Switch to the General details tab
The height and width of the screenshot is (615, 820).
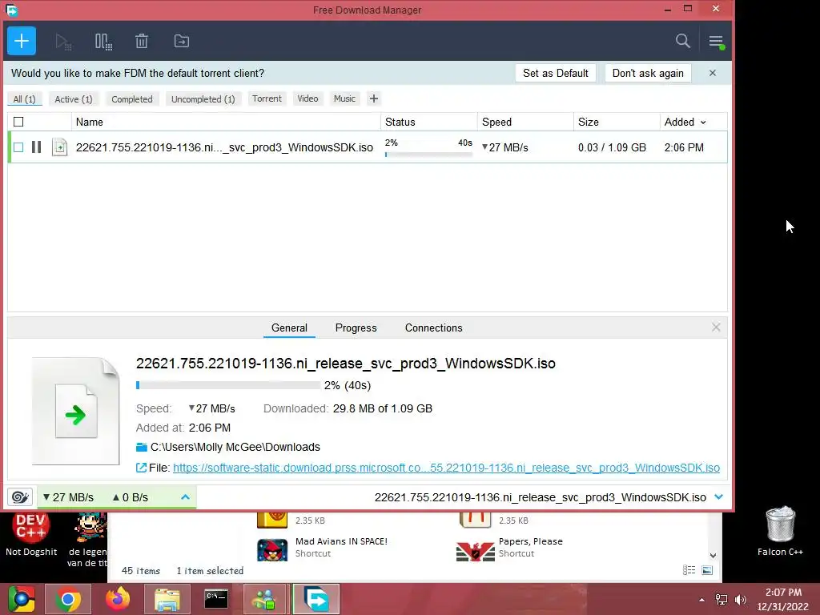[x=289, y=328]
